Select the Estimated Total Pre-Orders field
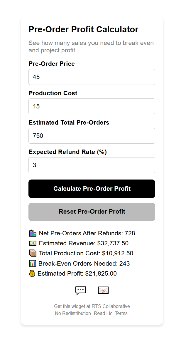The height and width of the screenshot is (342, 186). click(92, 135)
